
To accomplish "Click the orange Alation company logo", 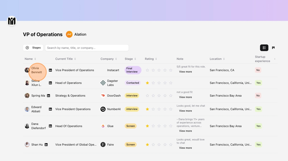I will (x=69, y=34).
